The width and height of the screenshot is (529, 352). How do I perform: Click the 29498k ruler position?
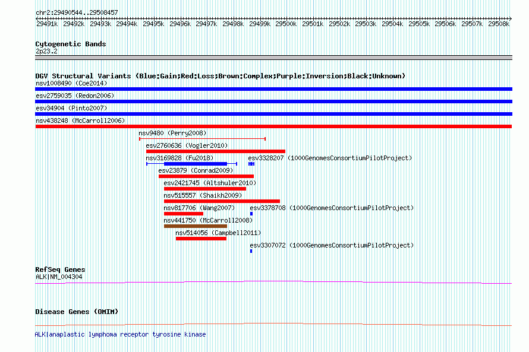pos(233,24)
